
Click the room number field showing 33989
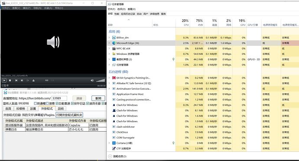coord(59,98)
